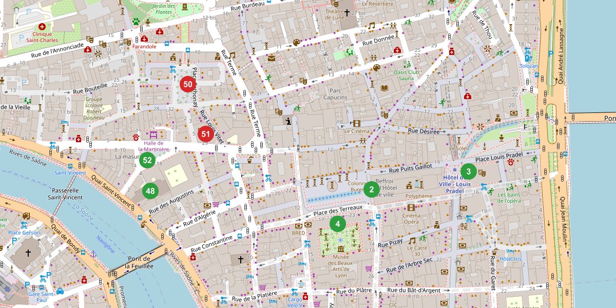The width and height of the screenshot is (616, 308).
Task: Select red marker 50 near Place Sathonay
Action: [x=188, y=83]
